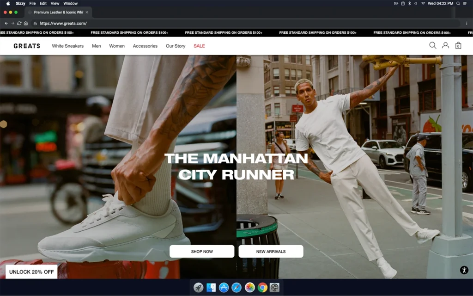Reload the page with the refresh icon
The width and height of the screenshot is (473, 296).
pos(19,23)
